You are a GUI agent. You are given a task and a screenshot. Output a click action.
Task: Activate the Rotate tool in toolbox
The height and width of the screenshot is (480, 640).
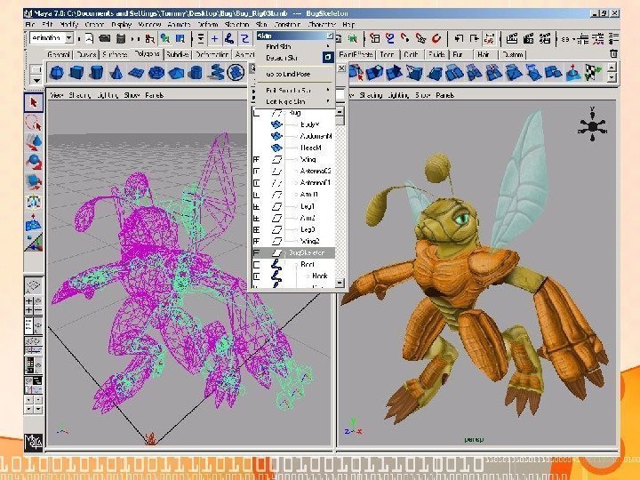point(34,162)
